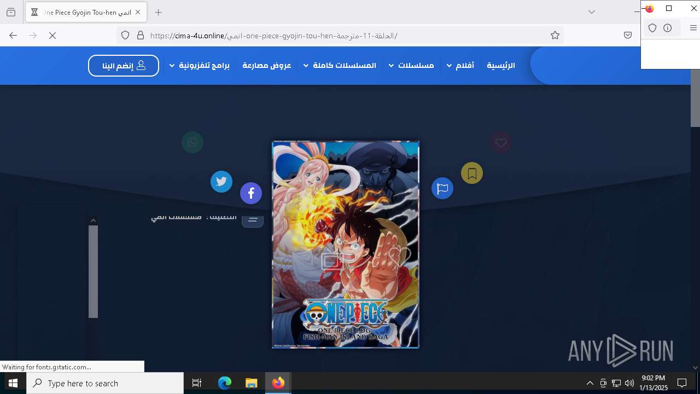Select the One Piece Gyojin Tou-hen tab

click(x=85, y=12)
